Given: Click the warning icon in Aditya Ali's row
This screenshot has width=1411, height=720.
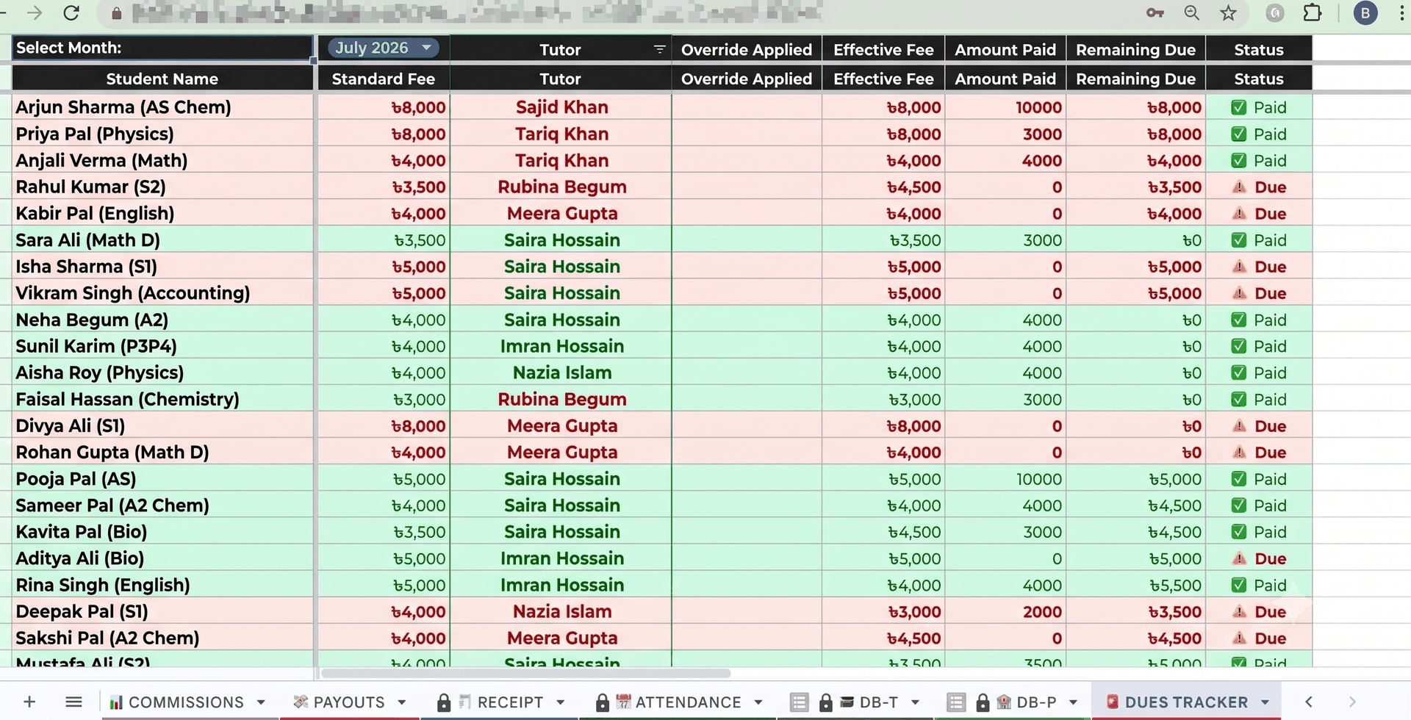Looking at the screenshot, I should (x=1240, y=558).
